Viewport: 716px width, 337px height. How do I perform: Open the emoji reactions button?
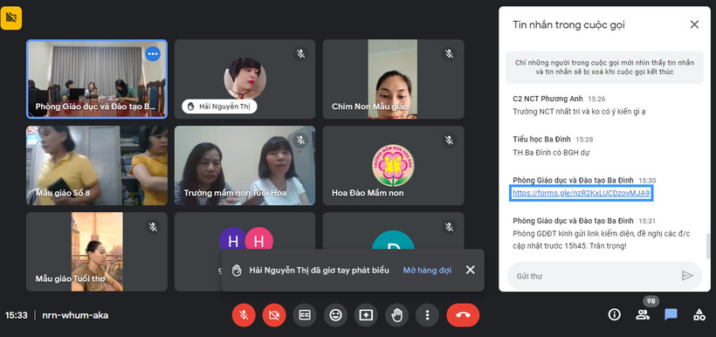[335, 315]
